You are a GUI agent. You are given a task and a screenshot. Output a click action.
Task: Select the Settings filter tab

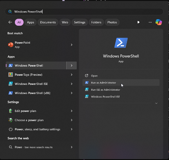[80, 22]
